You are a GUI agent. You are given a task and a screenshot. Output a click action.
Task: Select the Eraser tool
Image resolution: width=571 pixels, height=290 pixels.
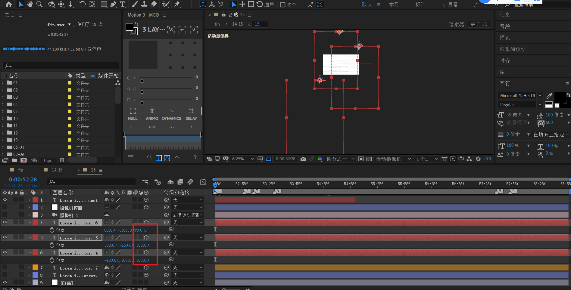[154, 4]
